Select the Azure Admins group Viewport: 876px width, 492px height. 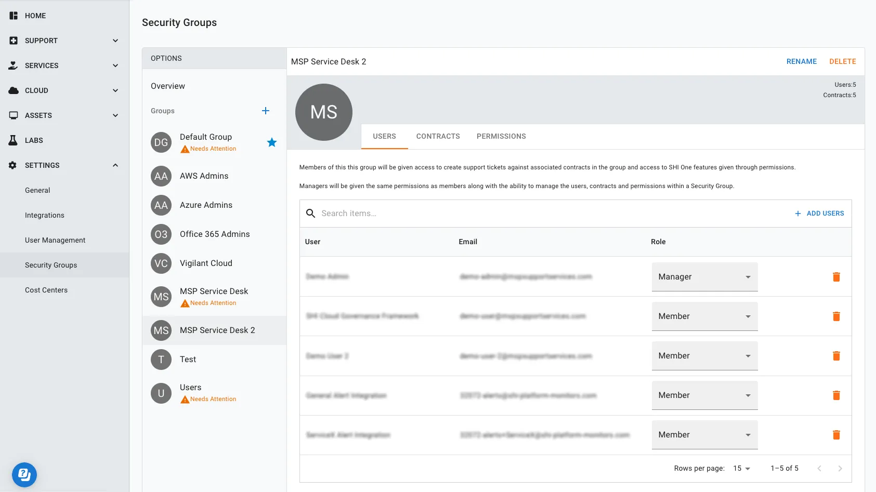[x=214, y=205]
